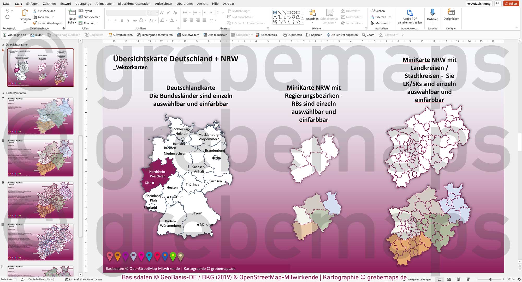Open the Layout dropdown
522x282 pixels.
87,11
